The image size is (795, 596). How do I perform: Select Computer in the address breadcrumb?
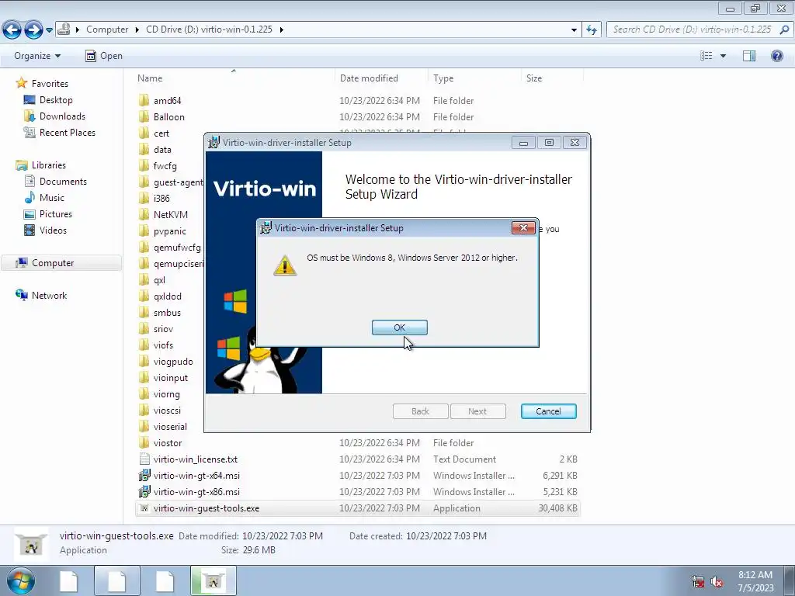click(x=107, y=29)
